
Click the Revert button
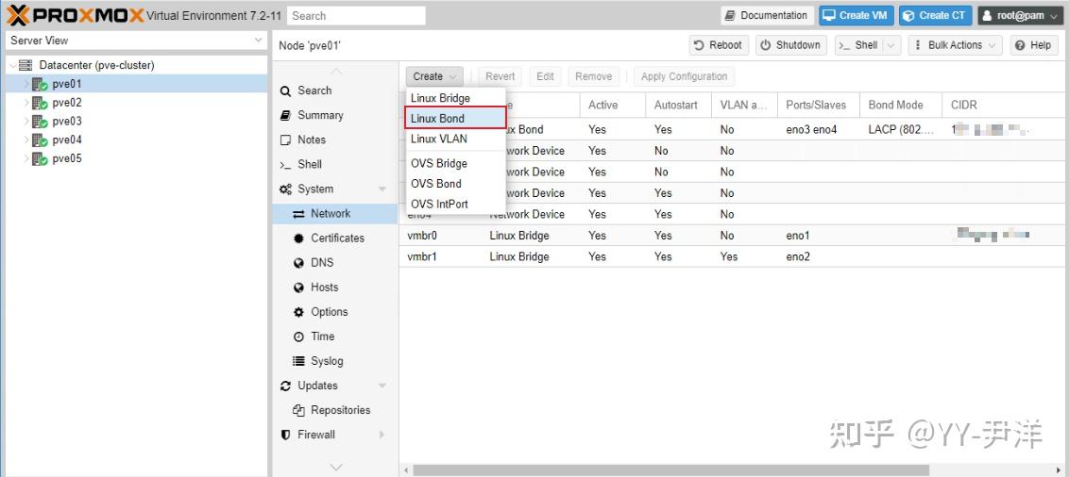[x=500, y=76]
